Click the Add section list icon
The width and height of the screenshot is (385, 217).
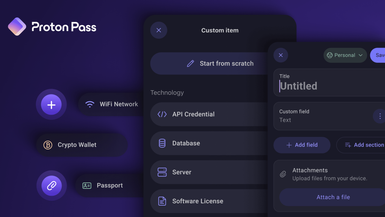[x=348, y=145]
